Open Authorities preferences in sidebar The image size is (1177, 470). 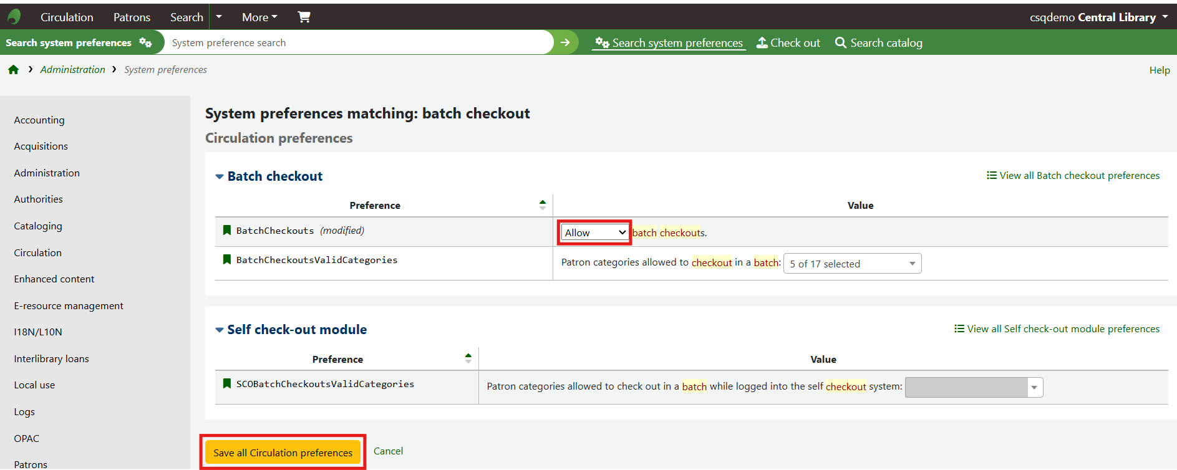tap(39, 199)
